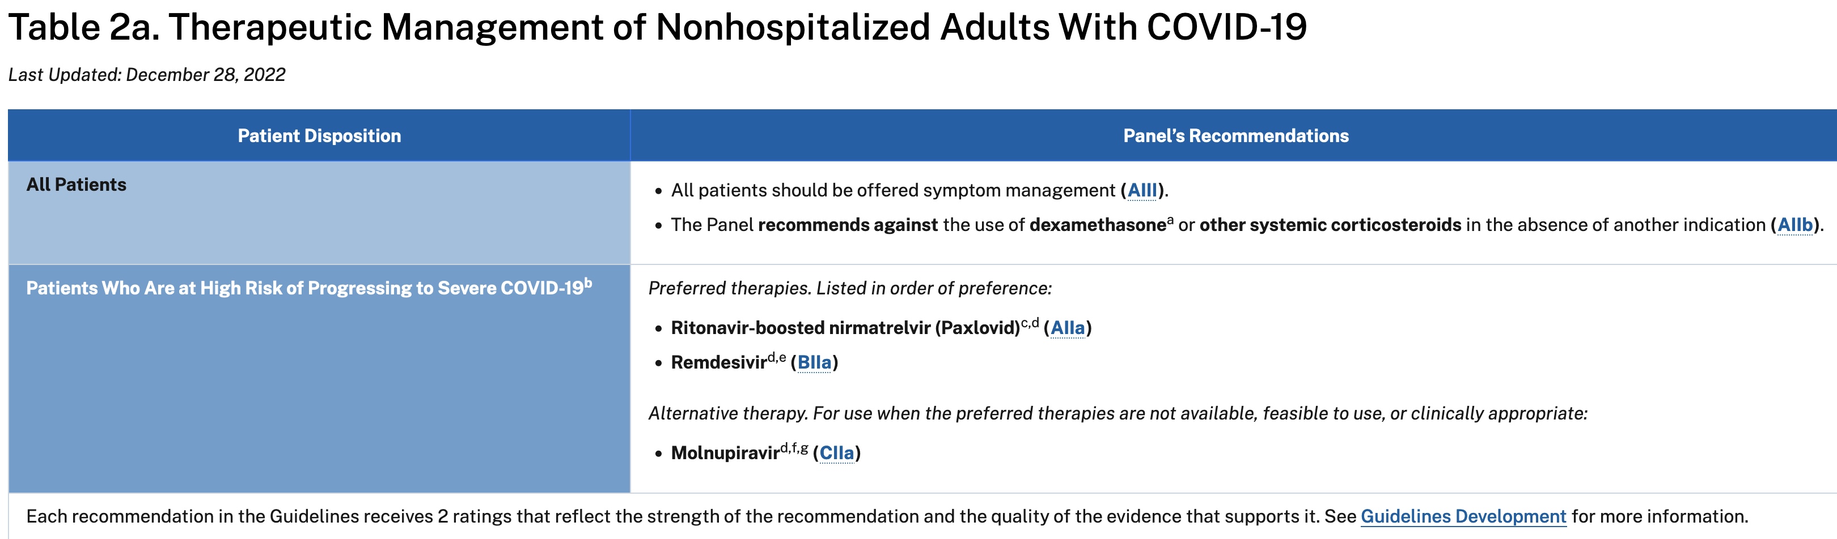Click the Ritonavir-boosted nirmatrelvir (Paxlovid) text
This screenshot has width=1837, height=539.
click(x=845, y=327)
